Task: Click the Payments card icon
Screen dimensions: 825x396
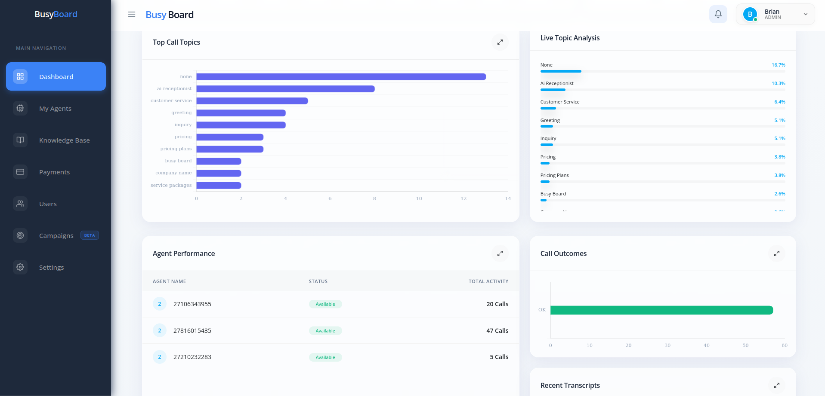Action: point(20,172)
